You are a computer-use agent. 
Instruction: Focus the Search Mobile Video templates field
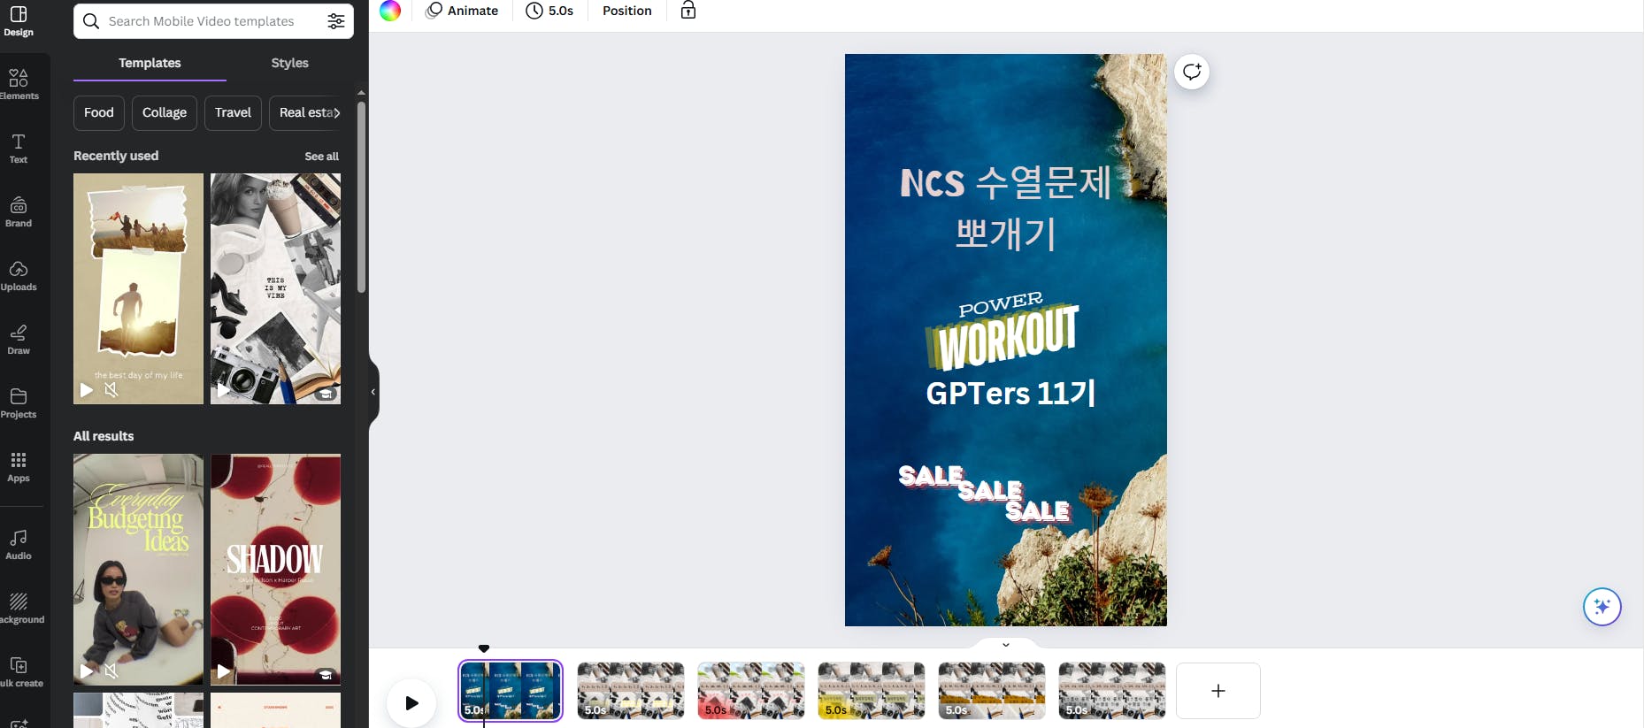[x=212, y=21]
